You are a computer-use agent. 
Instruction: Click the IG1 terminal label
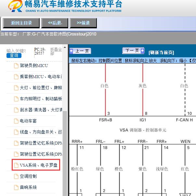click(x=143, y=120)
